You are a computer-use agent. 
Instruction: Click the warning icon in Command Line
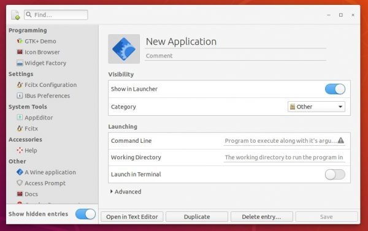click(341, 140)
